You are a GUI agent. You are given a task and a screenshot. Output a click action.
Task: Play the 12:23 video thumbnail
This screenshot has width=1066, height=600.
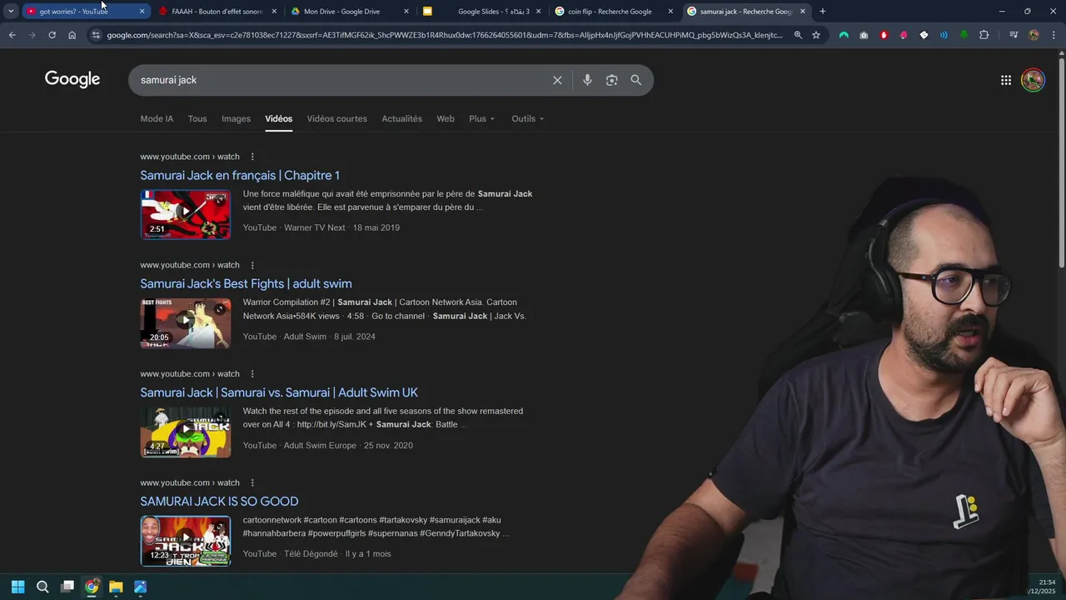coord(186,541)
